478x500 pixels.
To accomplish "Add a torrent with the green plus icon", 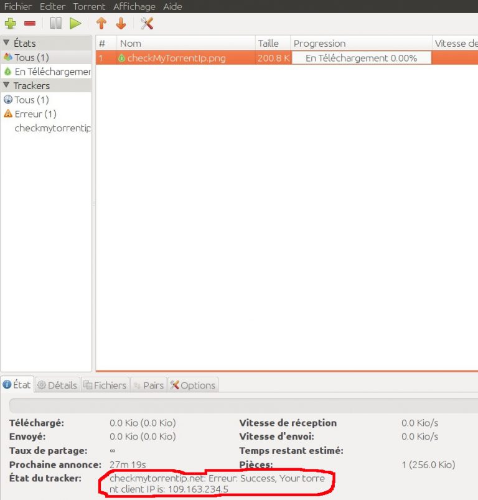I will (x=10, y=24).
